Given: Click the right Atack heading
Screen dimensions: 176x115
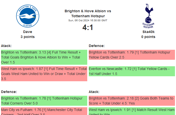Looking at the screenshot, I should click(x=94, y=92).
